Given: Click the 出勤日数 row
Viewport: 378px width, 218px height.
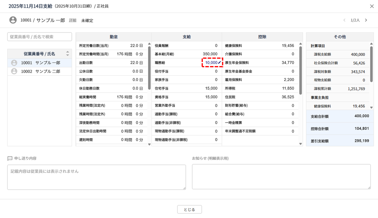Looking at the screenshot, I should [112, 63].
